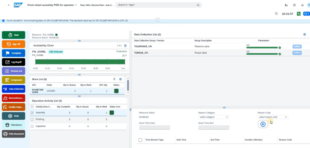Open the Reason Category dropdown
Viewport: 310px width, 148px height.
point(214,117)
